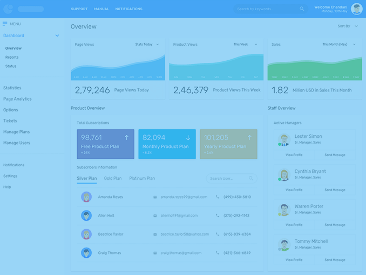Screen dimensions: 366x275
Task: Open the This Week dropdown on Product Views
Action: point(245,45)
